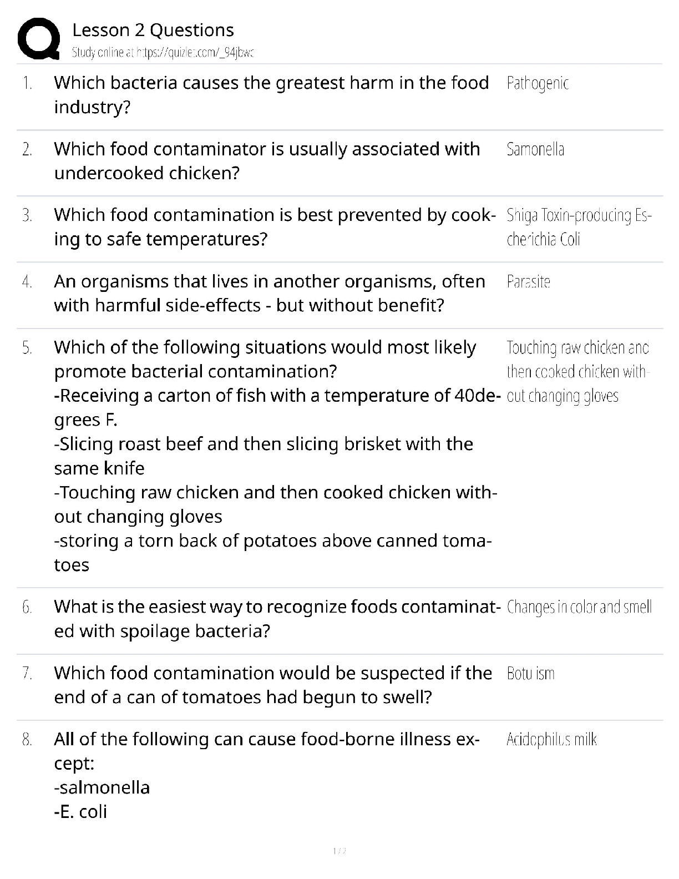This screenshot has height=879, width=679.
Task: Select the Shiga Toxin-producing Escherichia Coli answer
Action: pos(579,227)
